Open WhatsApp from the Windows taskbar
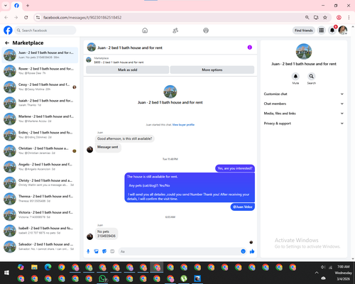355x284 pixels. pyautogui.click(x=102, y=278)
